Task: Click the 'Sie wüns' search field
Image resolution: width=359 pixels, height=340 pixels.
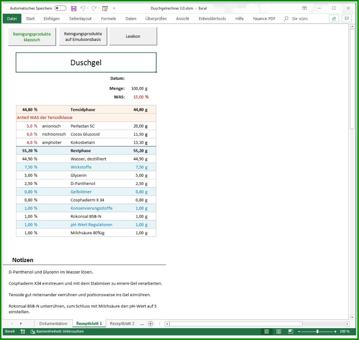Action: click(x=300, y=19)
